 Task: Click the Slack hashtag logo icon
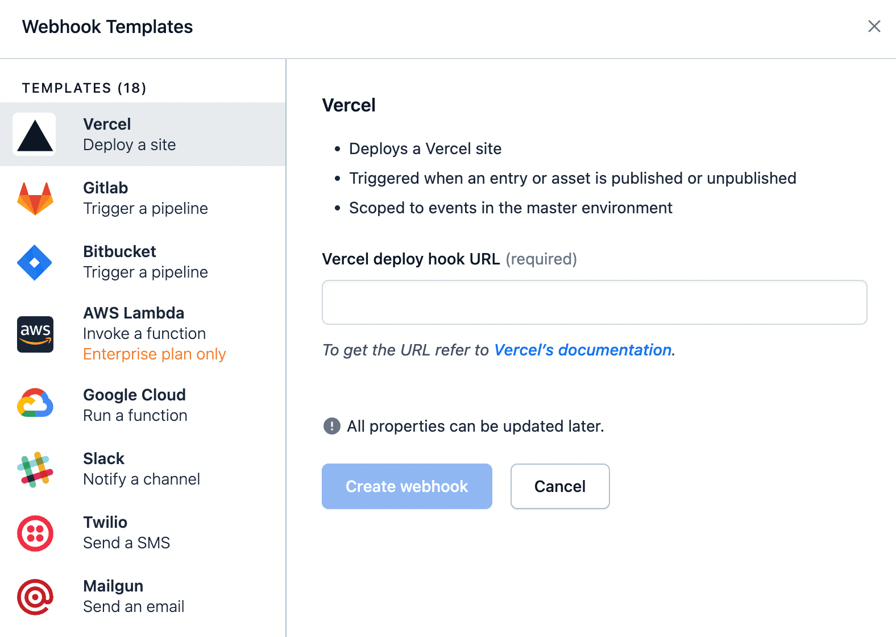point(35,469)
